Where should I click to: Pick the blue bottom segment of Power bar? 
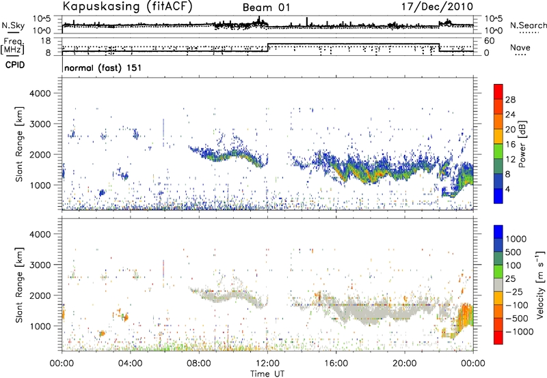[x=498, y=196]
